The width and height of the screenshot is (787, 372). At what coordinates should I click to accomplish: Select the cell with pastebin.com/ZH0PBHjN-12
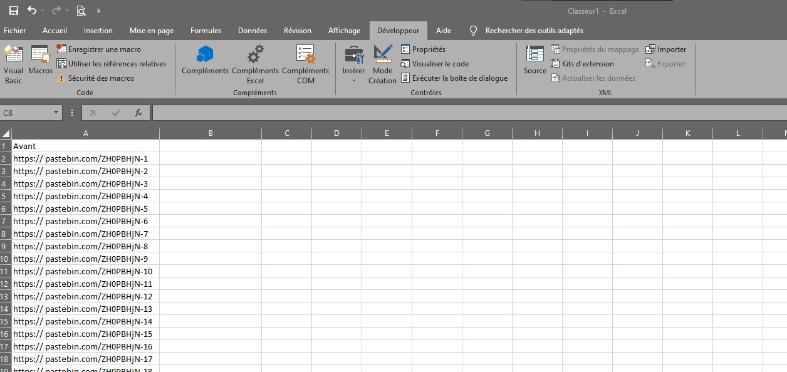(85, 296)
